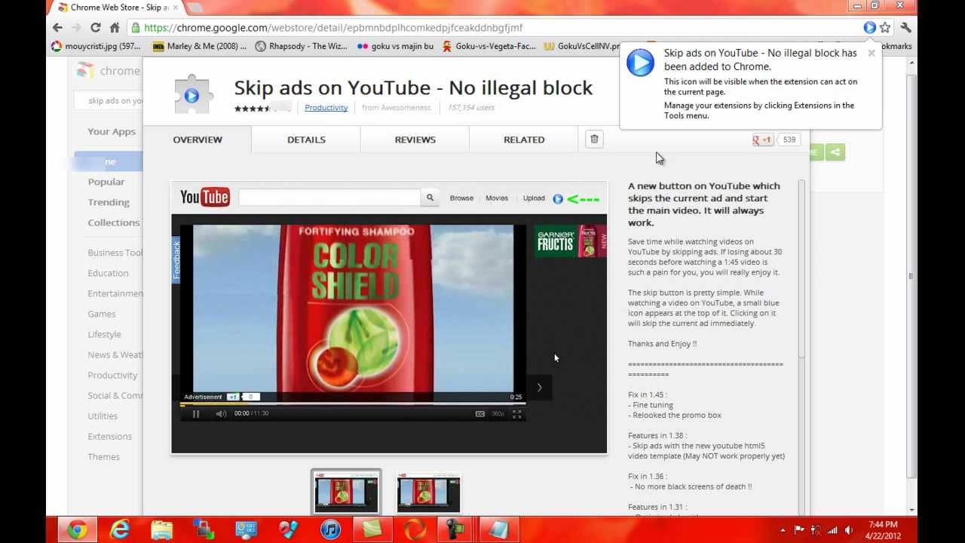Open the Chrome wrench menu
The width and height of the screenshot is (965, 543).
tap(905, 28)
